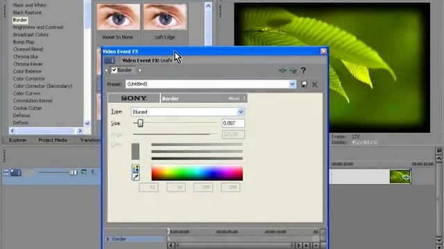Click the 00:00:05:00 mark on FX timeline ruler
The height and width of the screenshot is (249, 444).
pos(227,232)
